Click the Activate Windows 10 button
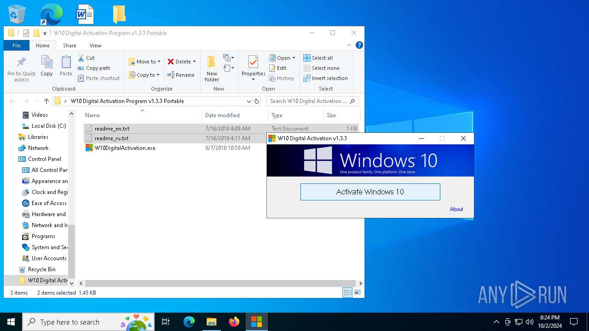 [370, 192]
